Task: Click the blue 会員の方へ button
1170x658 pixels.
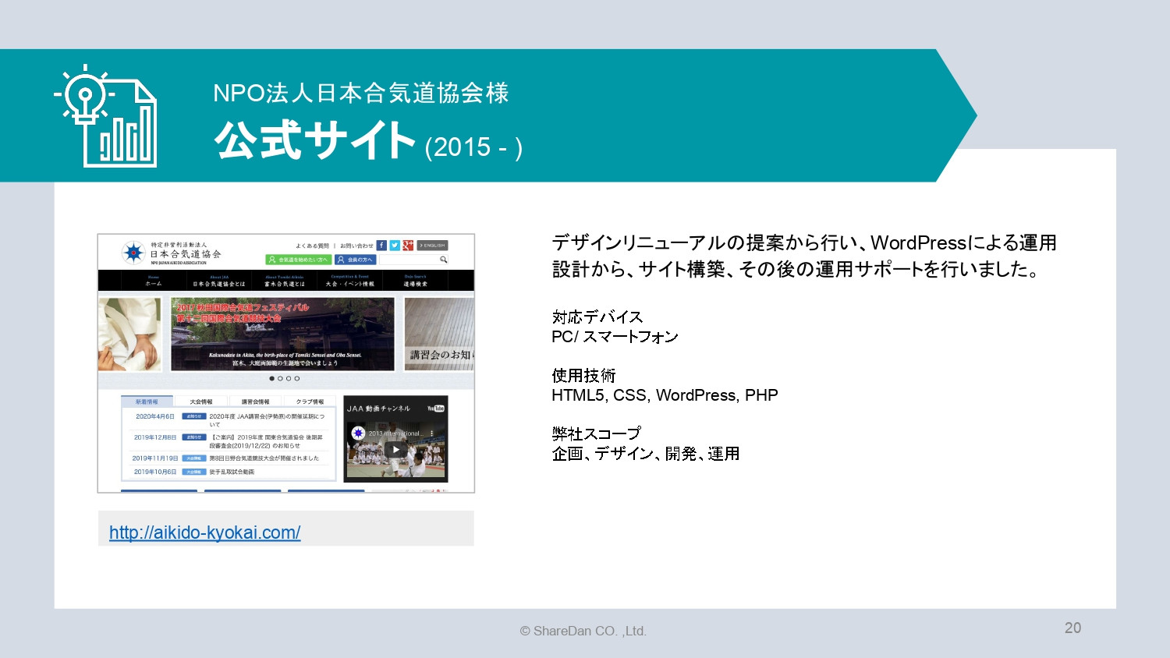Action: 356,260
